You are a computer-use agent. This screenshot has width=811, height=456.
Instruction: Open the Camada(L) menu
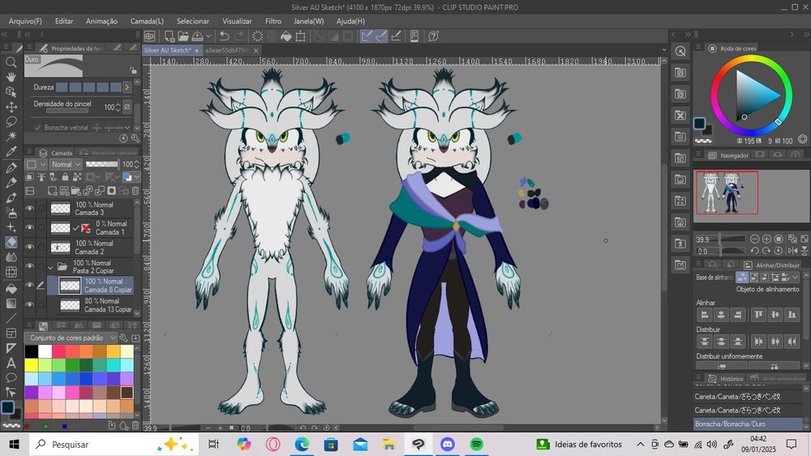point(147,21)
